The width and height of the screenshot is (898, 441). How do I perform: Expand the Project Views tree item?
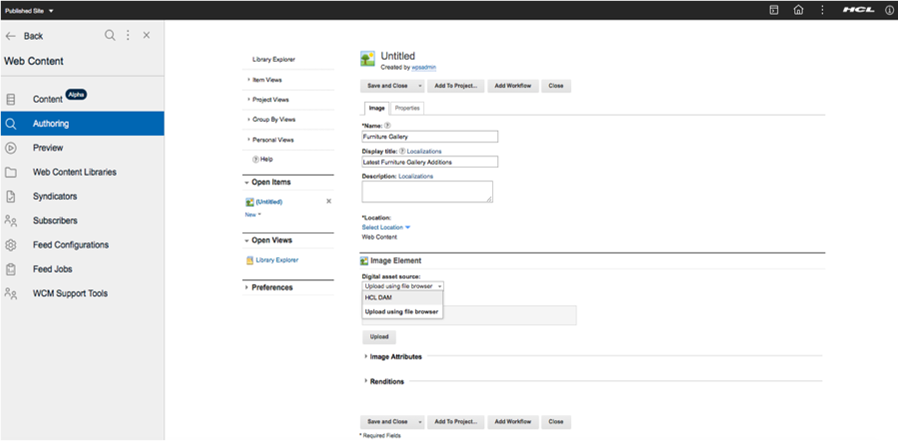pos(270,100)
